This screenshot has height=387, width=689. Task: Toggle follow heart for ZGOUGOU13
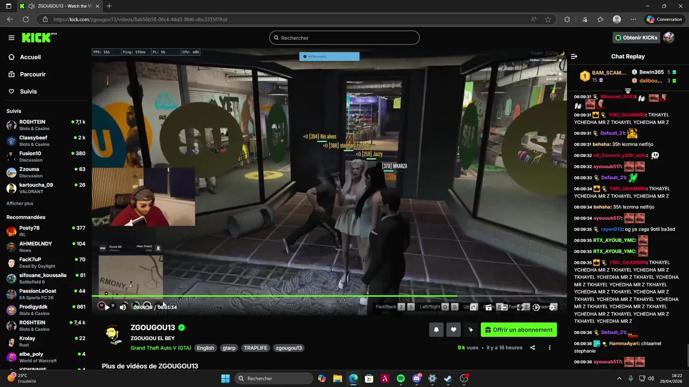tap(454, 330)
